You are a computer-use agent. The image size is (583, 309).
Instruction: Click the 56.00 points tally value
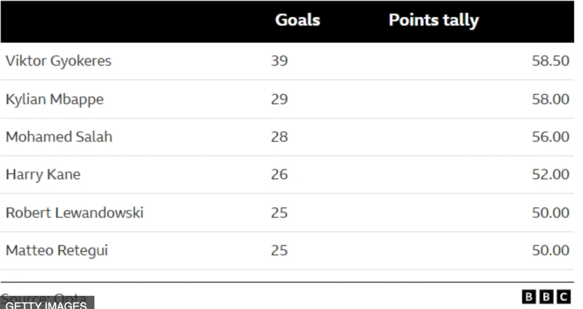pyautogui.click(x=551, y=137)
